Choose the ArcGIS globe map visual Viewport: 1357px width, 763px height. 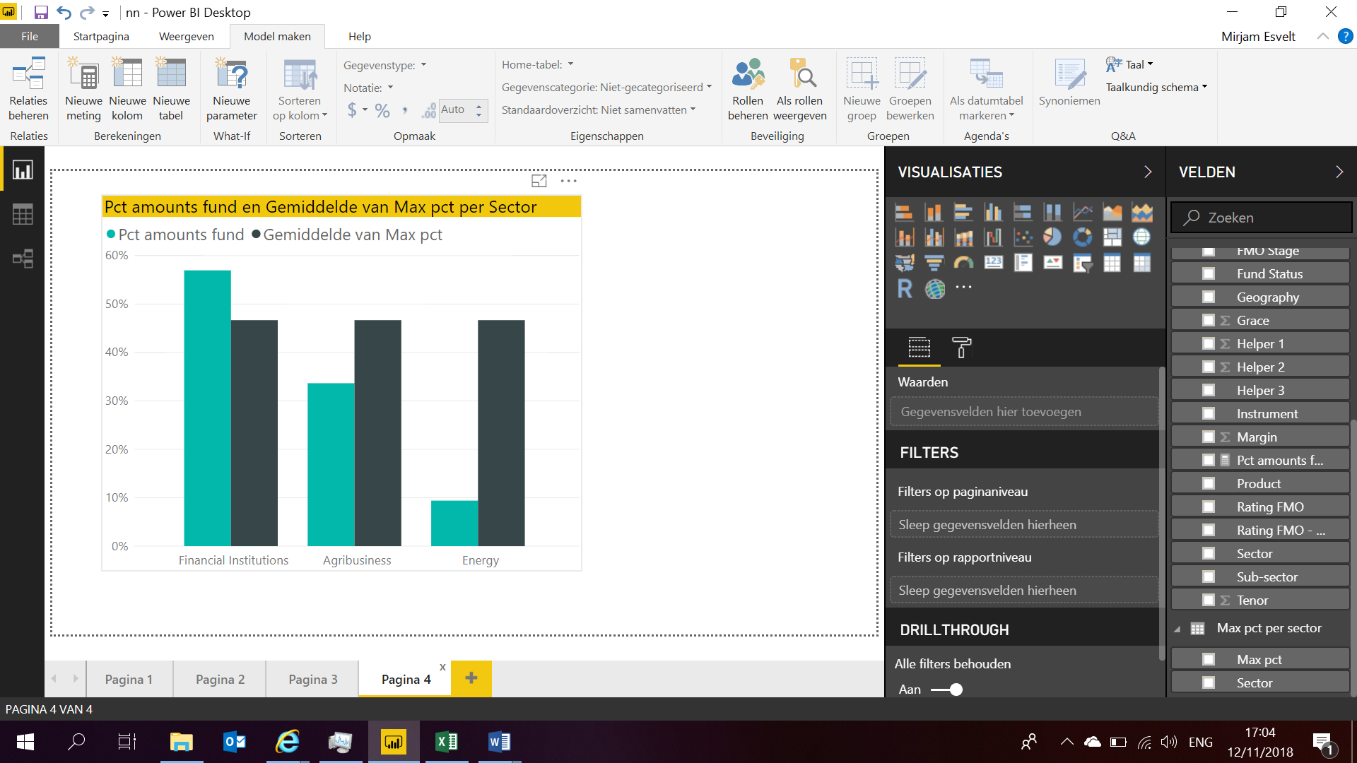click(934, 289)
